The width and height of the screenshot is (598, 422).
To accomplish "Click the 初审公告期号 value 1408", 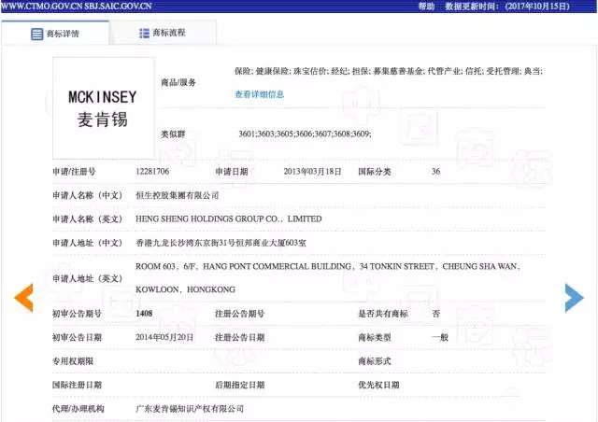I will [144, 314].
